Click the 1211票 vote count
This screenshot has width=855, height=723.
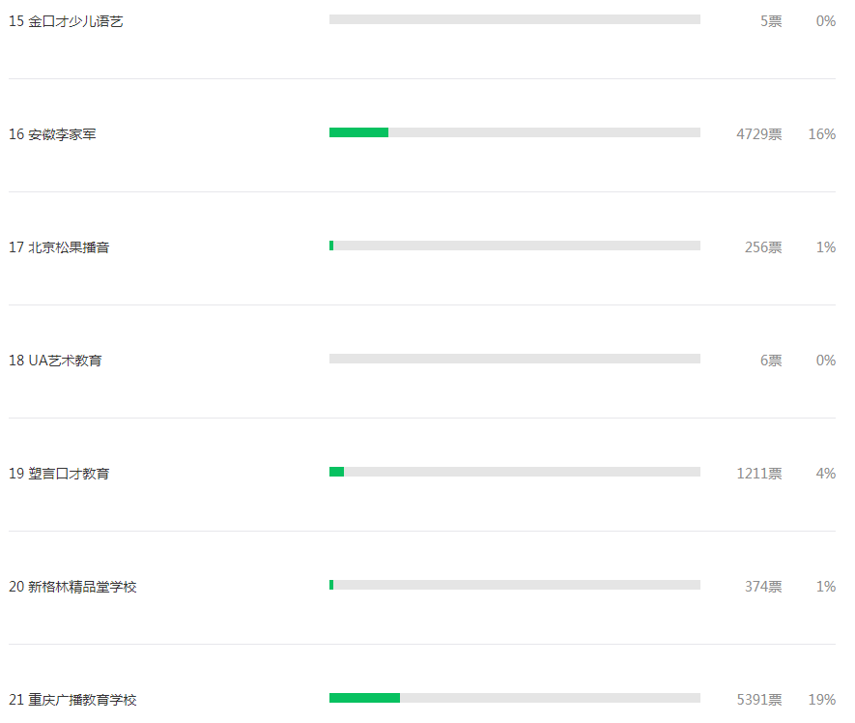pyautogui.click(x=759, y=473)
